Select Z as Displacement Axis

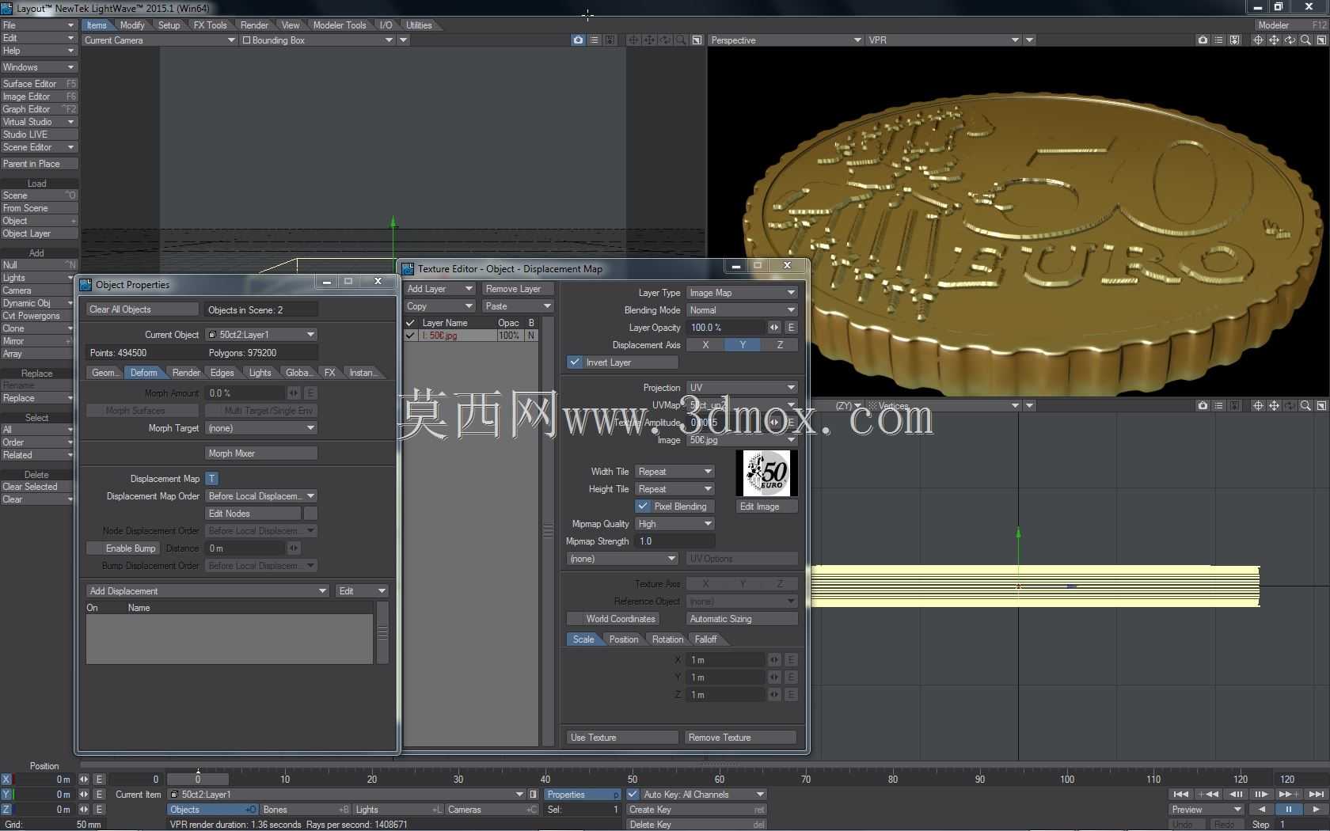coord(779,345)
